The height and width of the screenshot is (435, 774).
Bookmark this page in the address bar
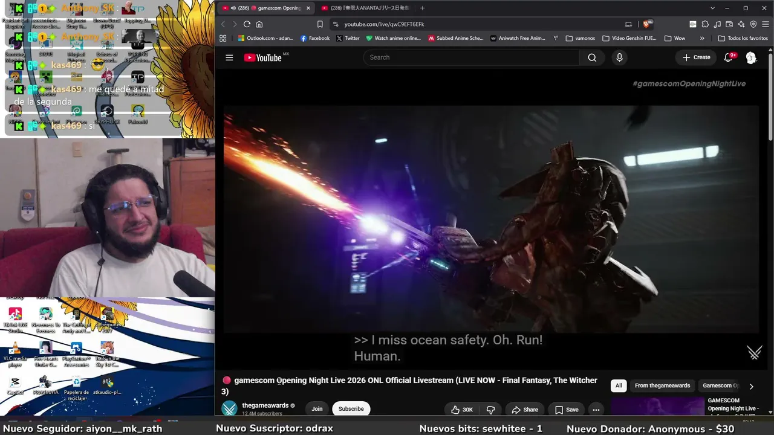click(320, 24)
